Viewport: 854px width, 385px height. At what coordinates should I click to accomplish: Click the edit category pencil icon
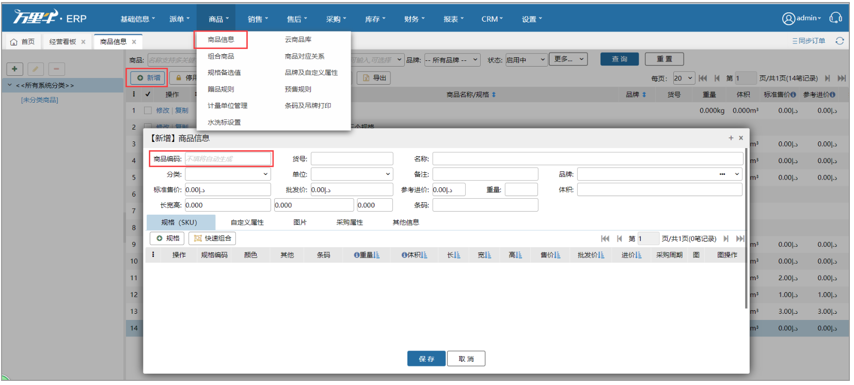click(x=36, y=69)
